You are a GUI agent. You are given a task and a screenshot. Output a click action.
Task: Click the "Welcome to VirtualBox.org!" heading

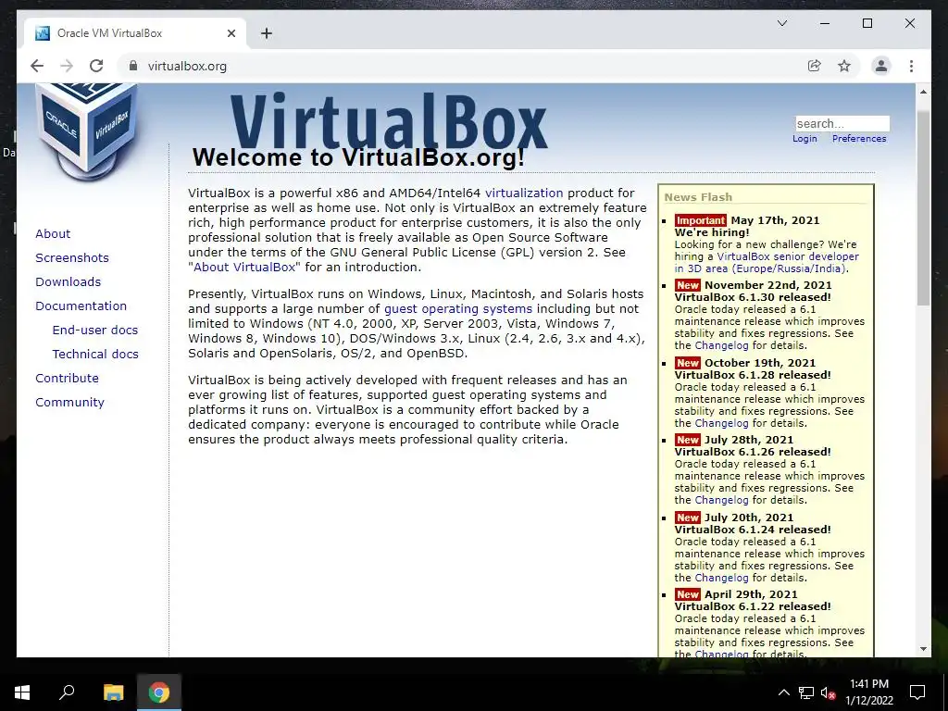coord(358,157)
